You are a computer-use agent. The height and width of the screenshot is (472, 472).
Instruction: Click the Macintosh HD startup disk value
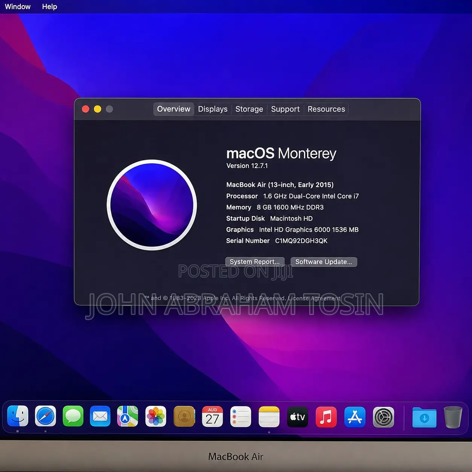(x=291, y=219)
